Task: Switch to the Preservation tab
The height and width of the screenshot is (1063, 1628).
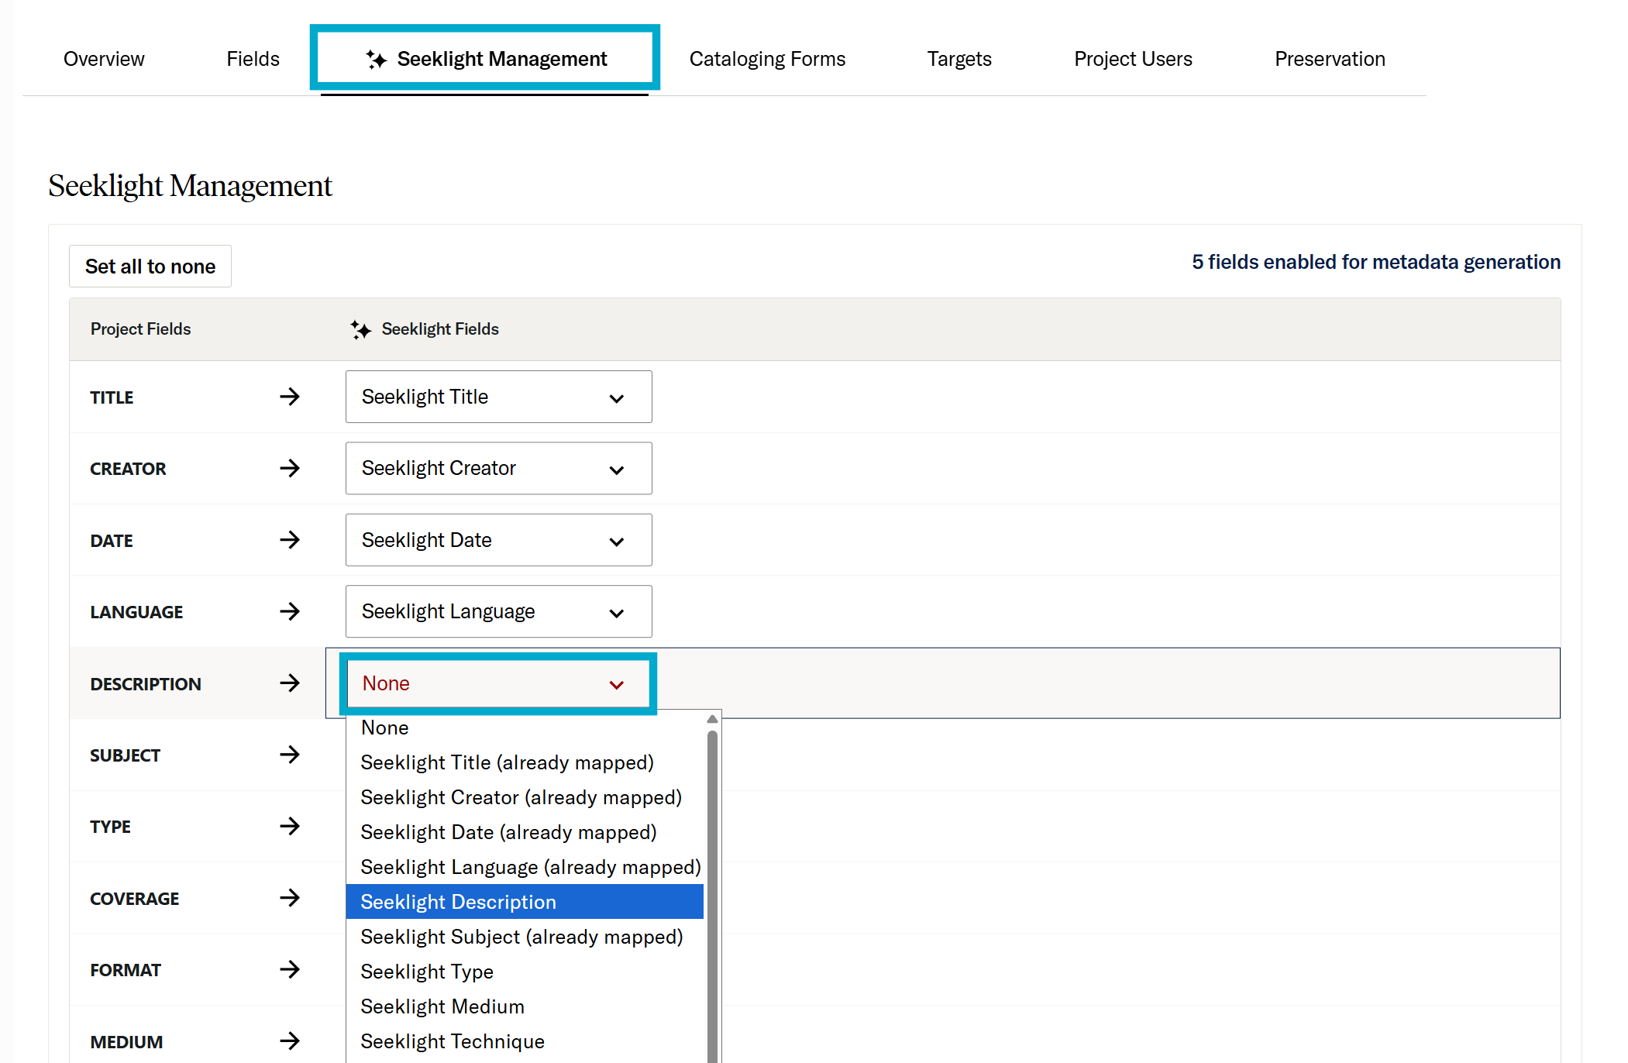Action: pos(1330,59)
